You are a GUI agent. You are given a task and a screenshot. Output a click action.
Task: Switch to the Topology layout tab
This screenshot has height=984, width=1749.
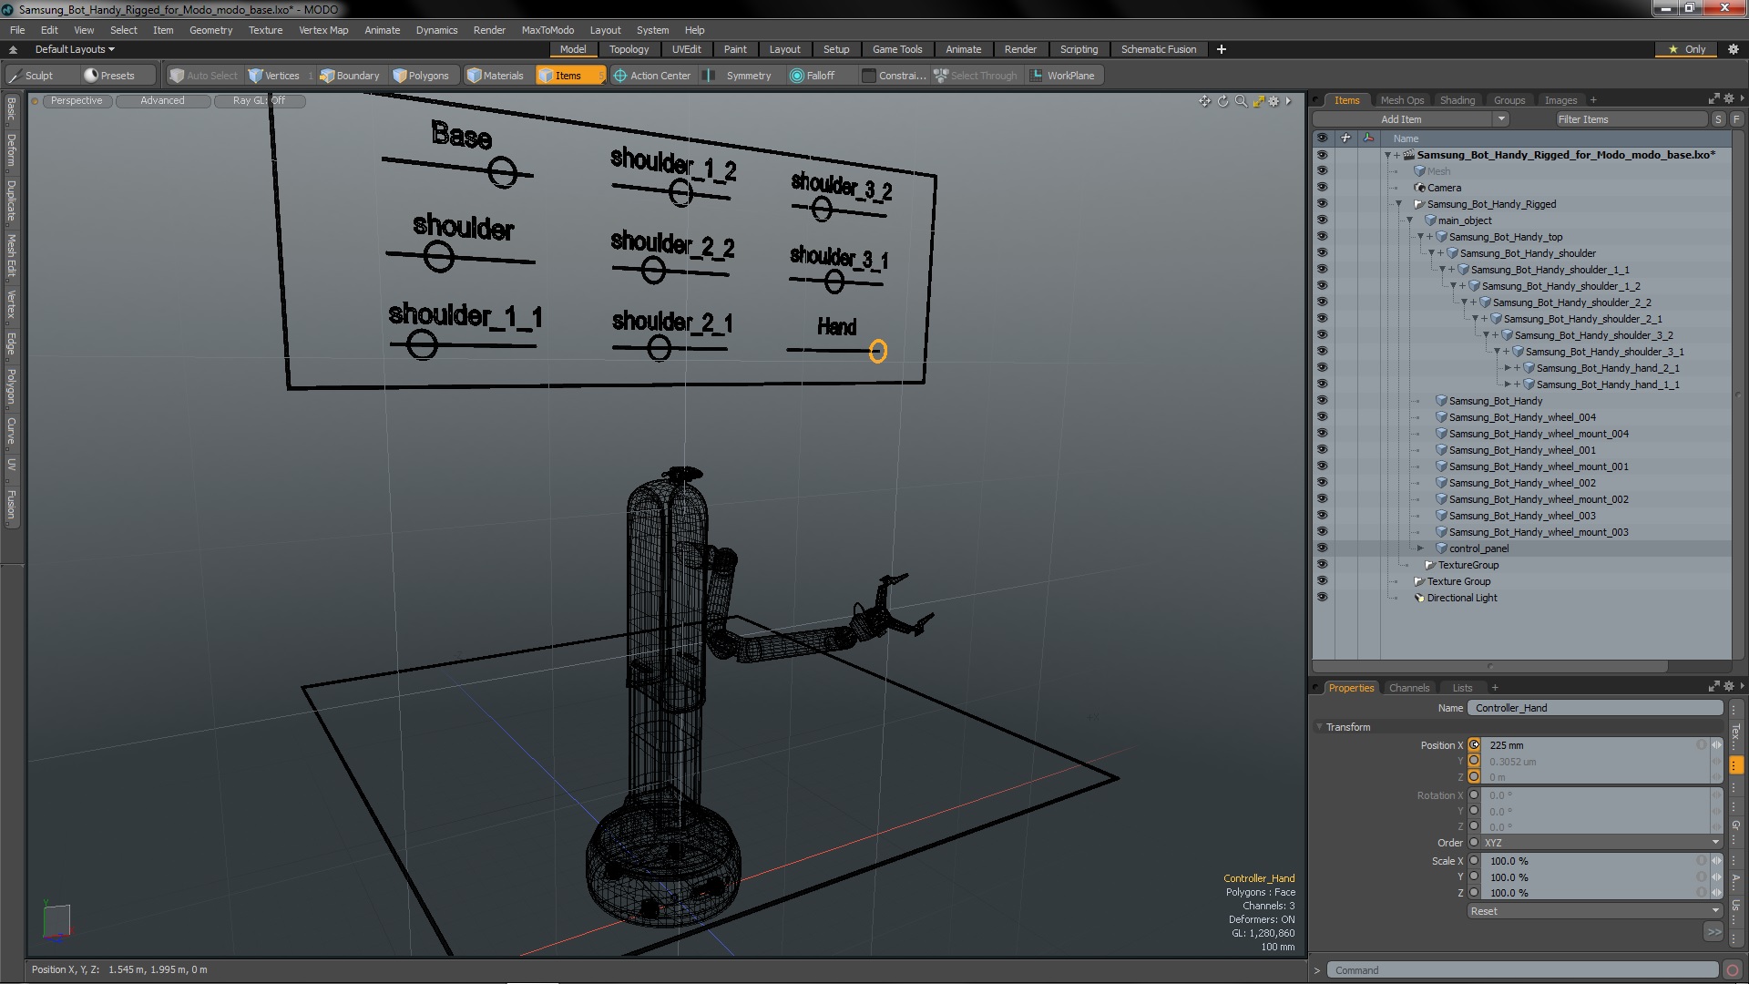coord(629,49)
